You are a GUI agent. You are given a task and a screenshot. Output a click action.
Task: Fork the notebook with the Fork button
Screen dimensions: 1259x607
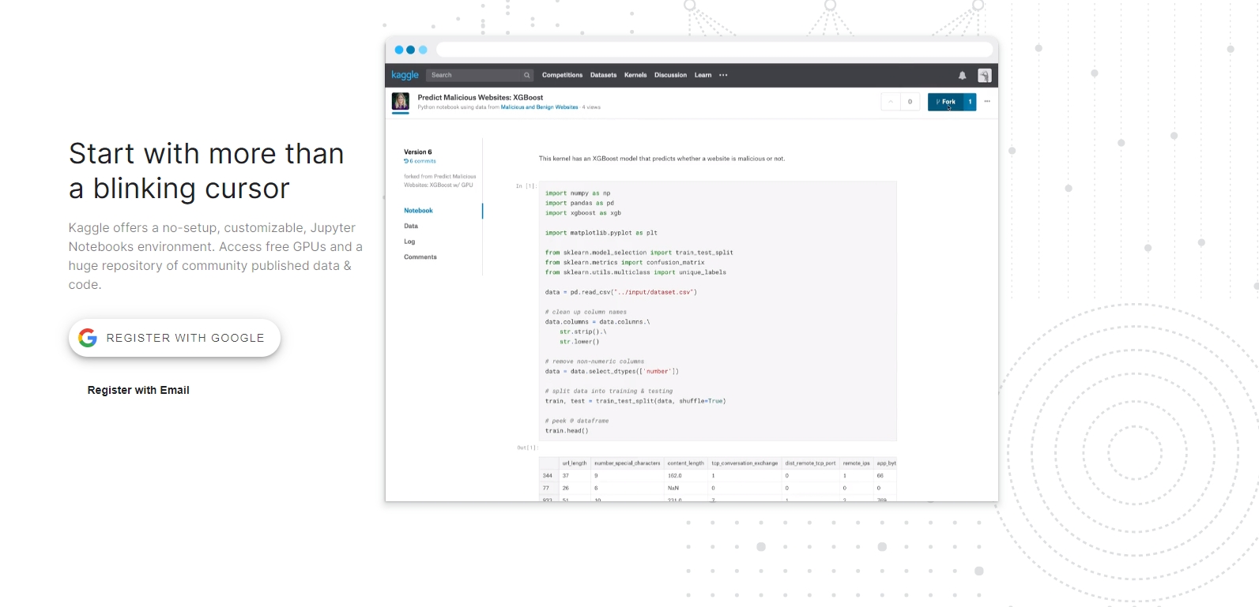pos(945,102)
